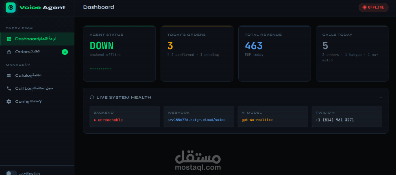Open the Orders menu item
The height and width of the screenshot is (175, 396).
(x=37, y=52)
